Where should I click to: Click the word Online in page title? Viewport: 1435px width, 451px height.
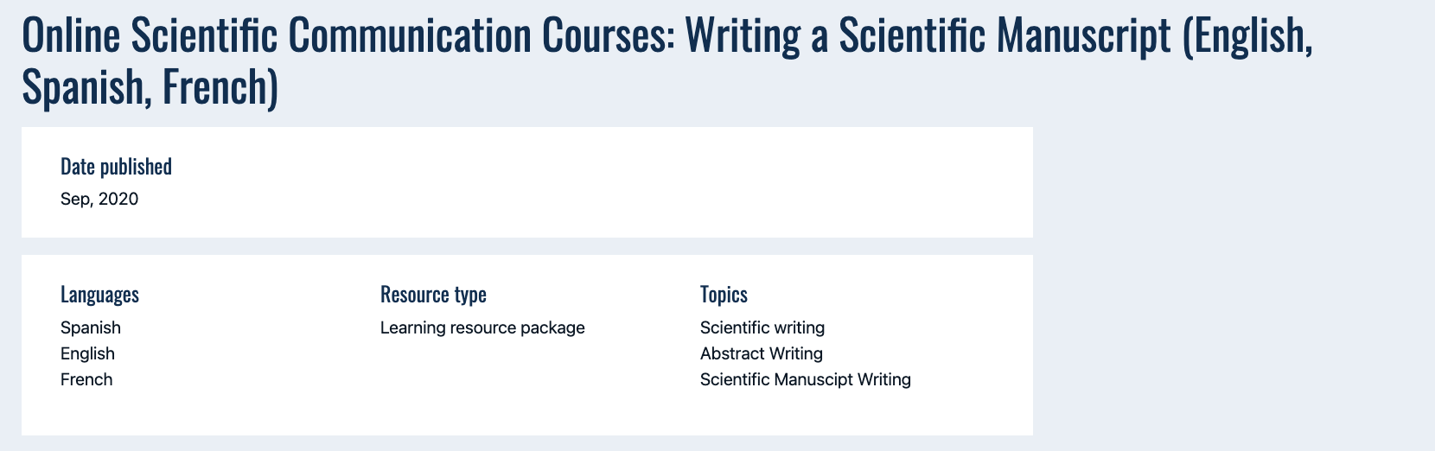(x=71, y=35)
